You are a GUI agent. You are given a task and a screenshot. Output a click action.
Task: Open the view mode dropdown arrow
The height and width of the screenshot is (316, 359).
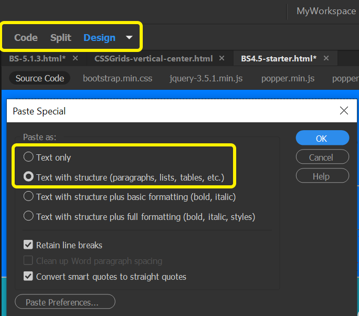pos(129,38)
